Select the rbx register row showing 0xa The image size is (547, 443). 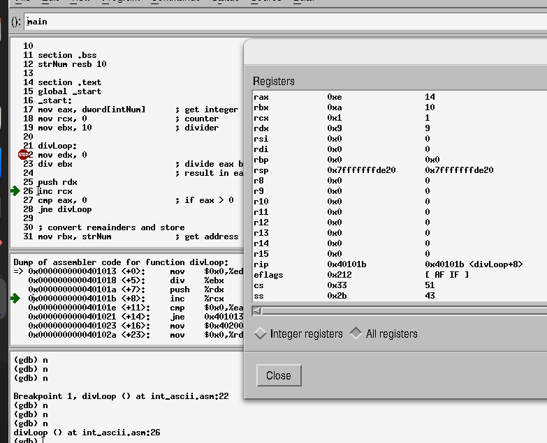(400, 107)
